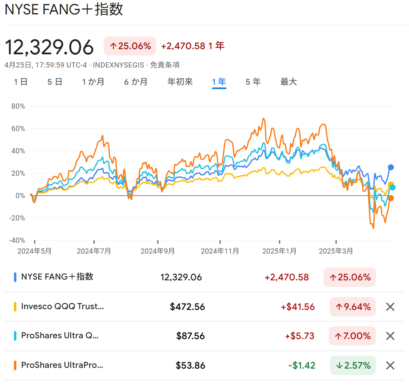Click the 2024年11月 axis label
The width and height of the screenshot is (409, 385).
point(220,251)
